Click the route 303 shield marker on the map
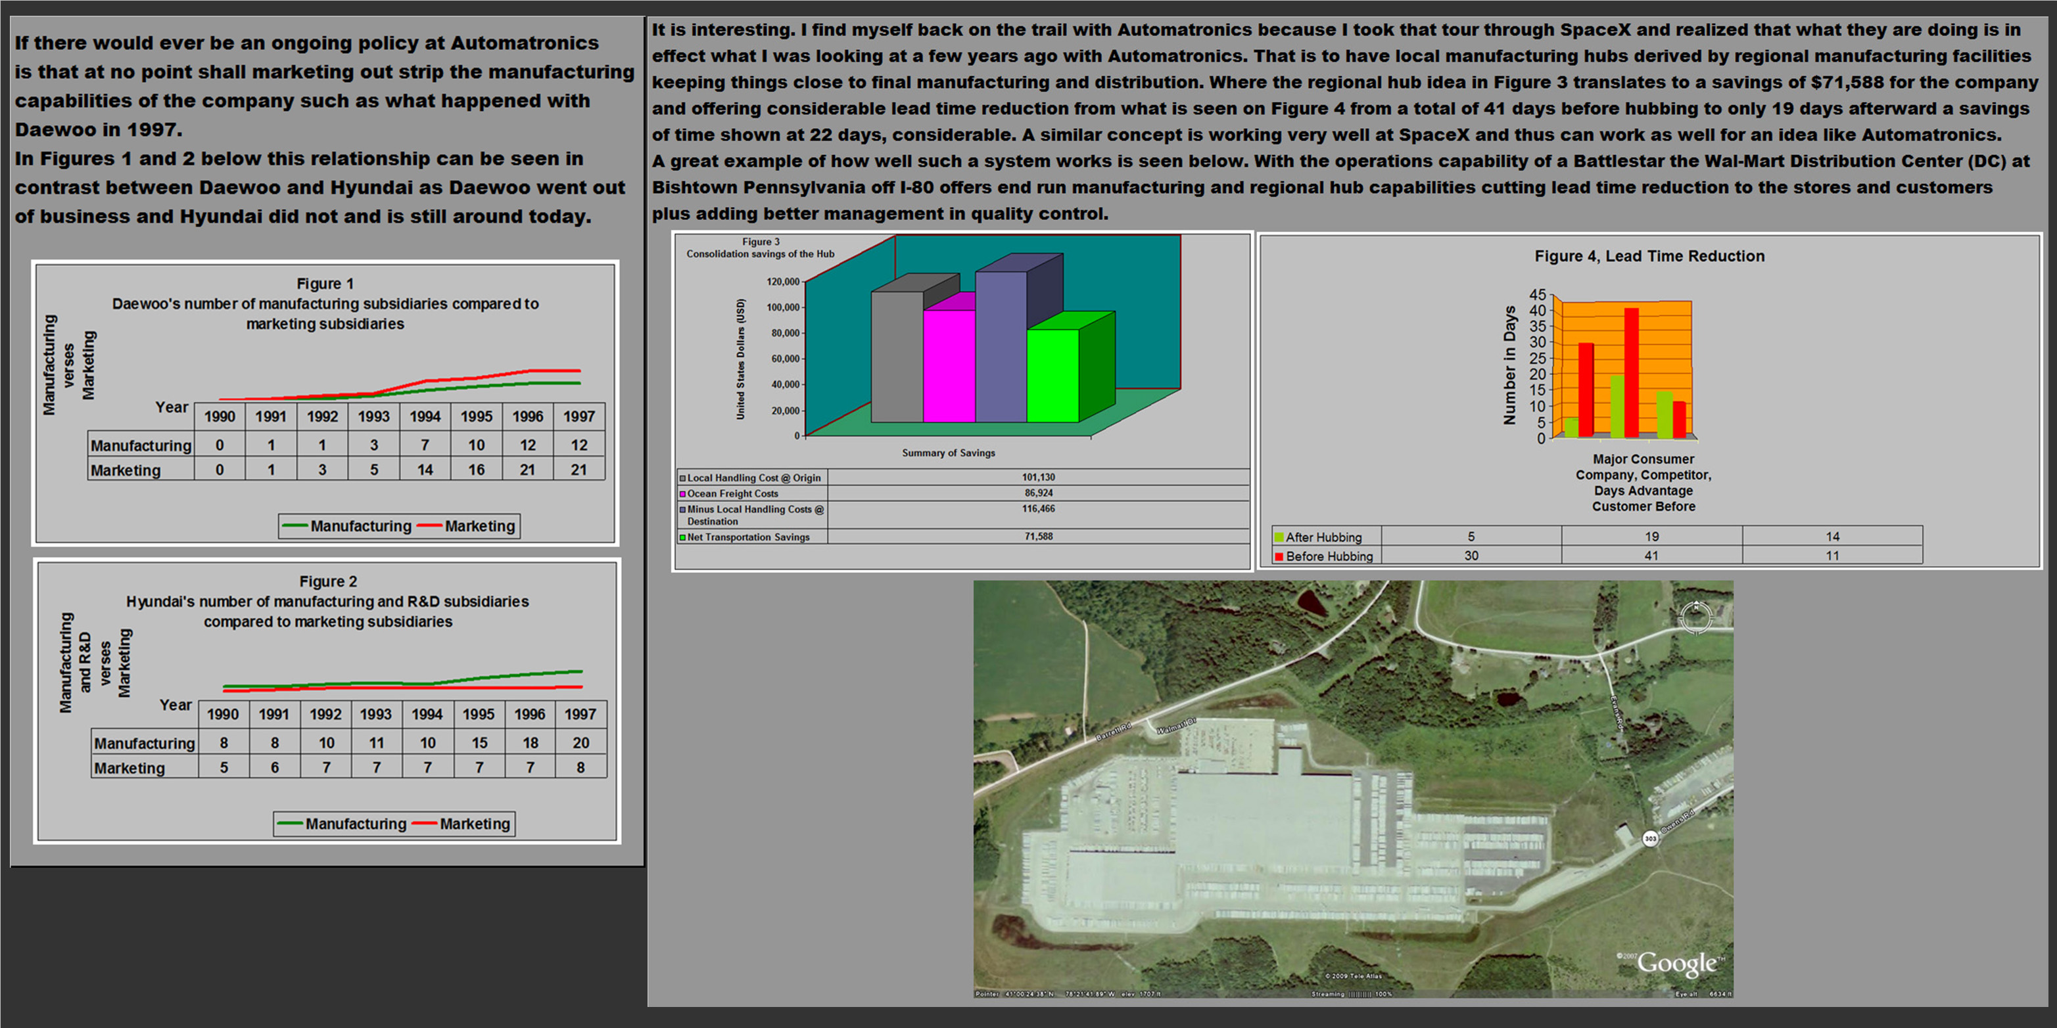The width and height of the screenshot is (2057, 1028). pyautogui.click(x=1650, y=838)
